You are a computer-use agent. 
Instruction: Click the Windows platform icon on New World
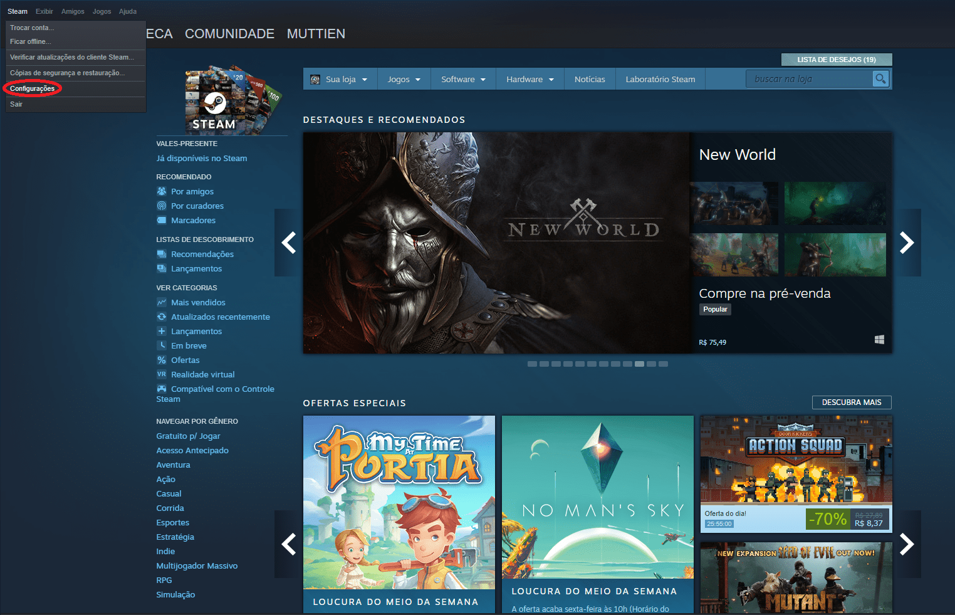coord(879,339)
